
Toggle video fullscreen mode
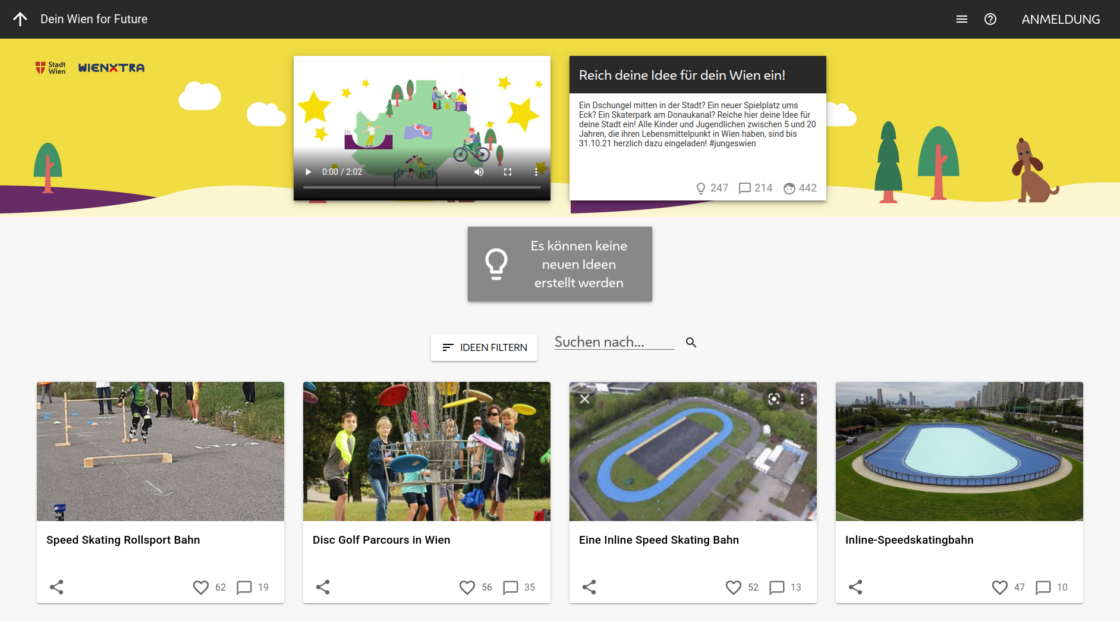pyautogui.click(x=508, y=172)
